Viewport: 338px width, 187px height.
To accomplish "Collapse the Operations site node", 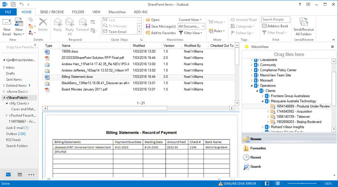I will tap(251, 86).
